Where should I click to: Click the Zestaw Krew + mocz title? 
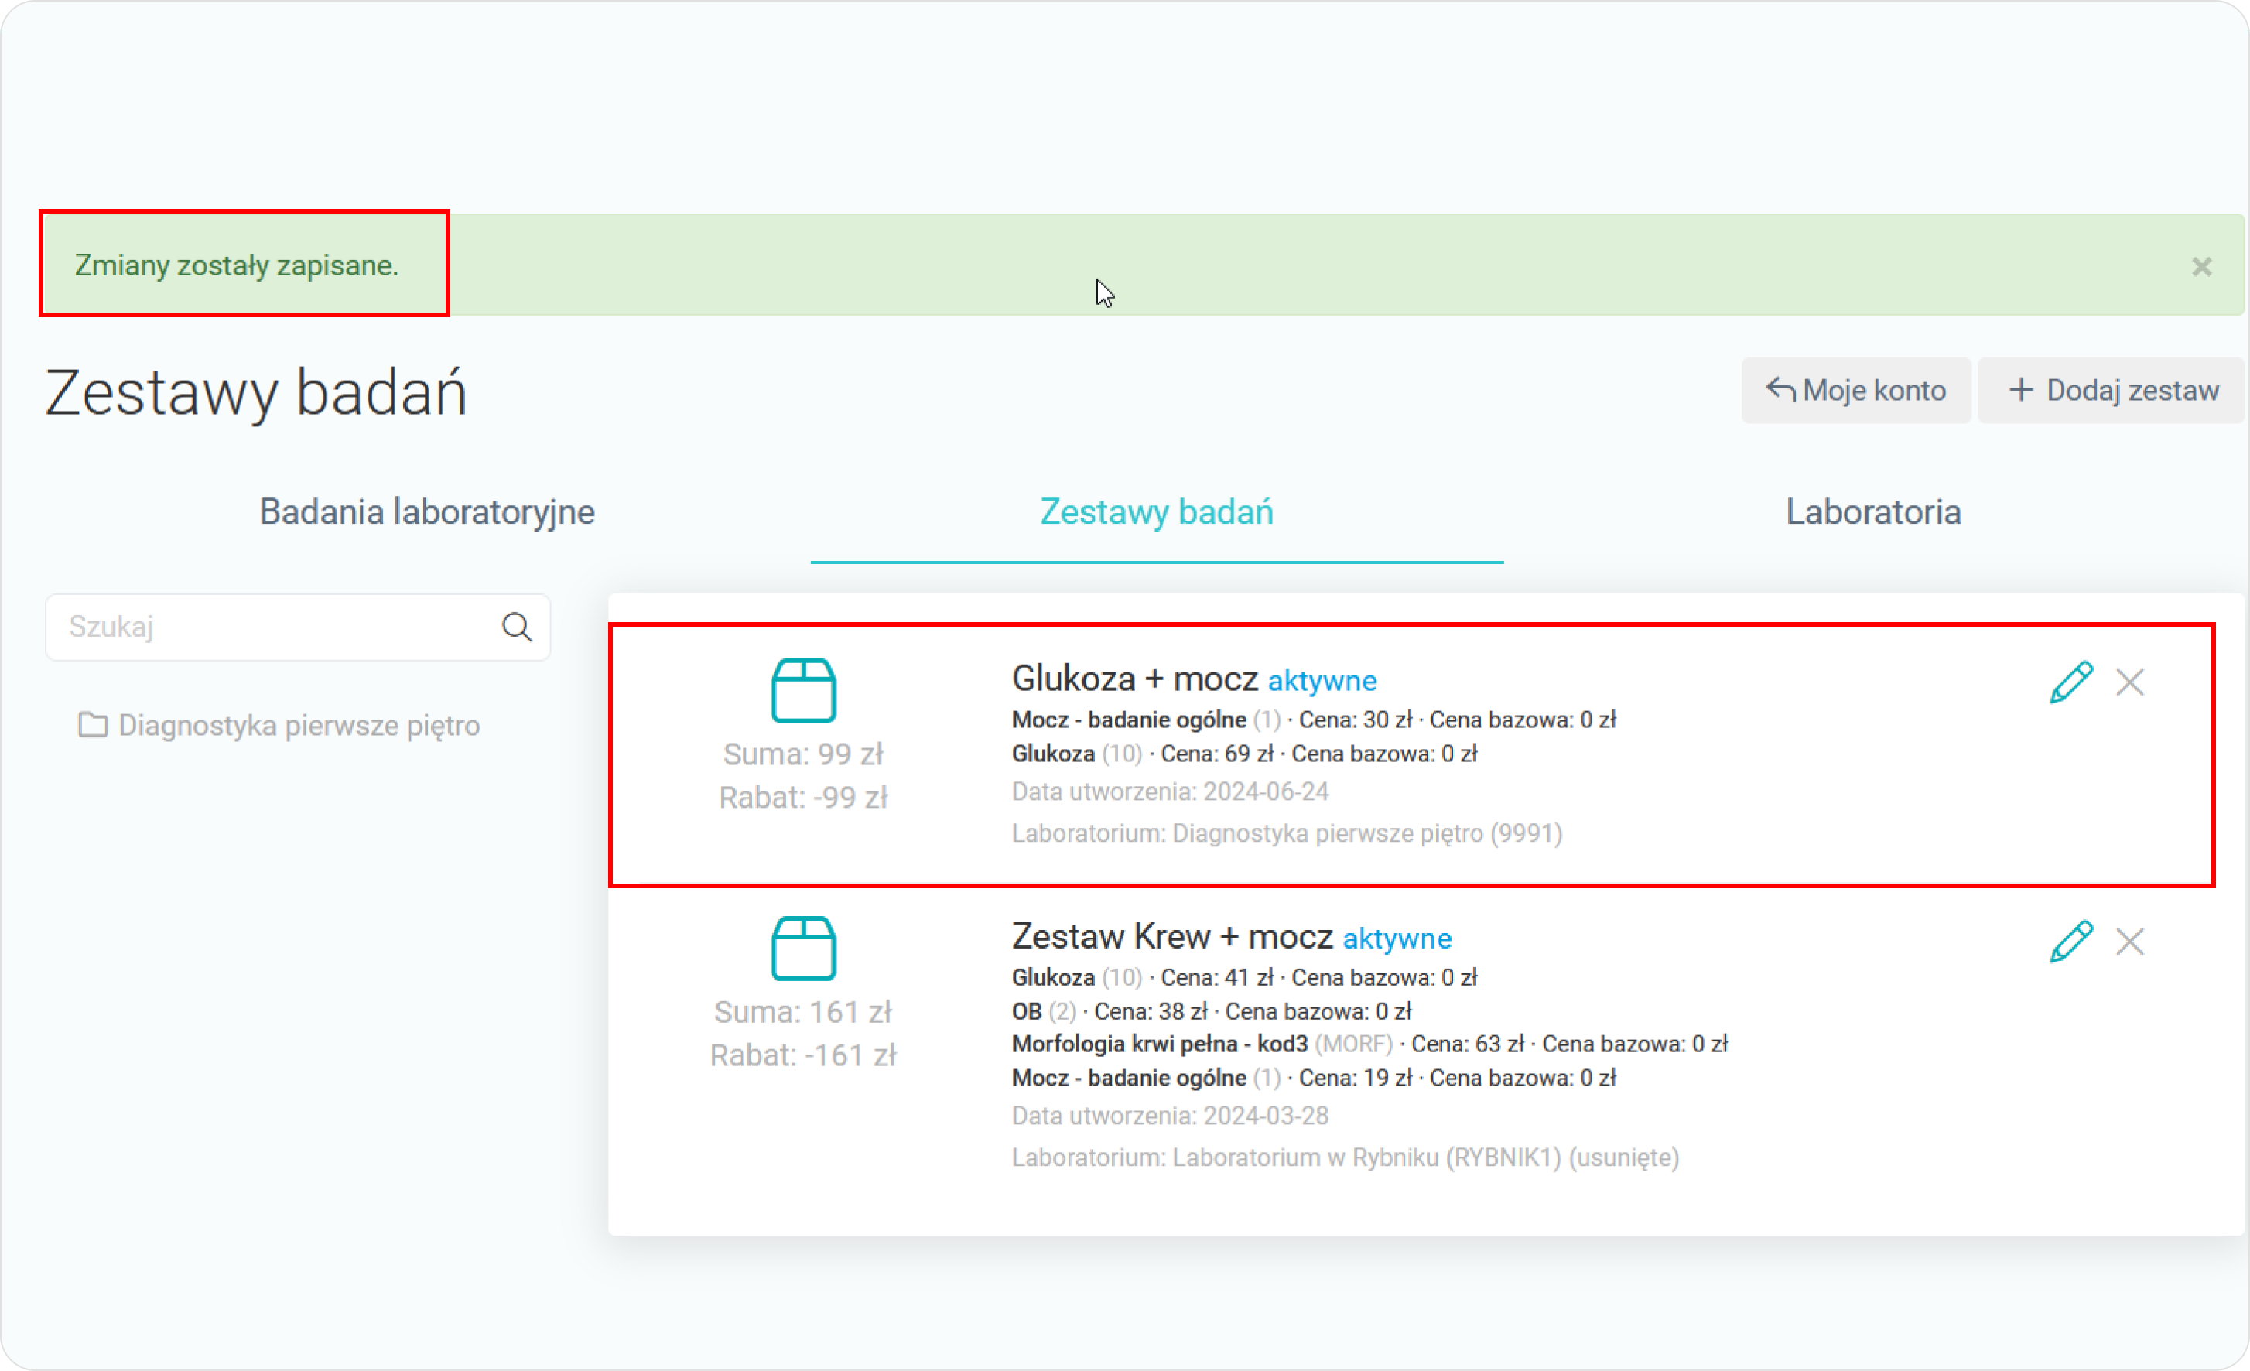click(1172, 936)
